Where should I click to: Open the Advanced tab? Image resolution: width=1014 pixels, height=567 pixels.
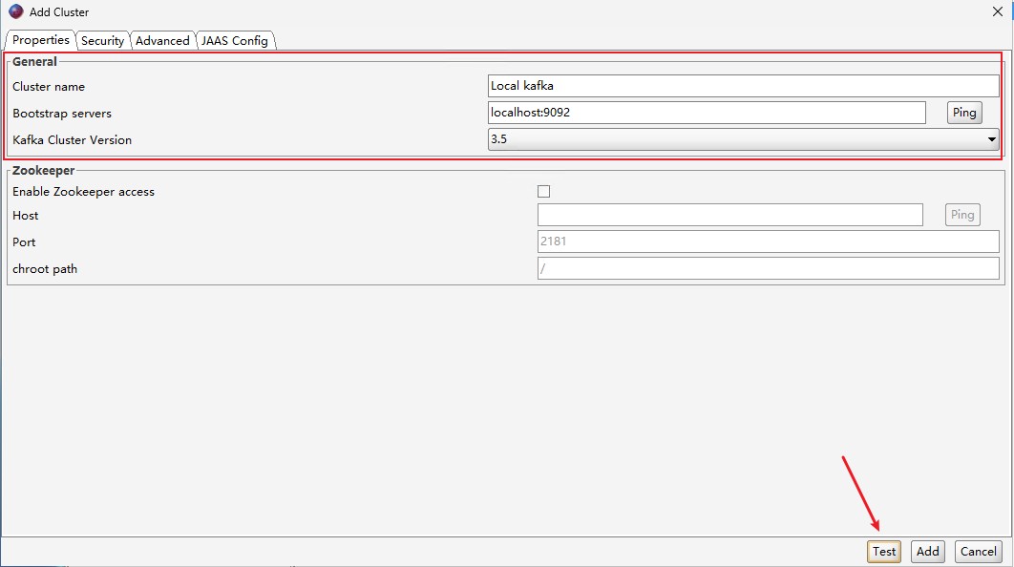pos(162,40)
